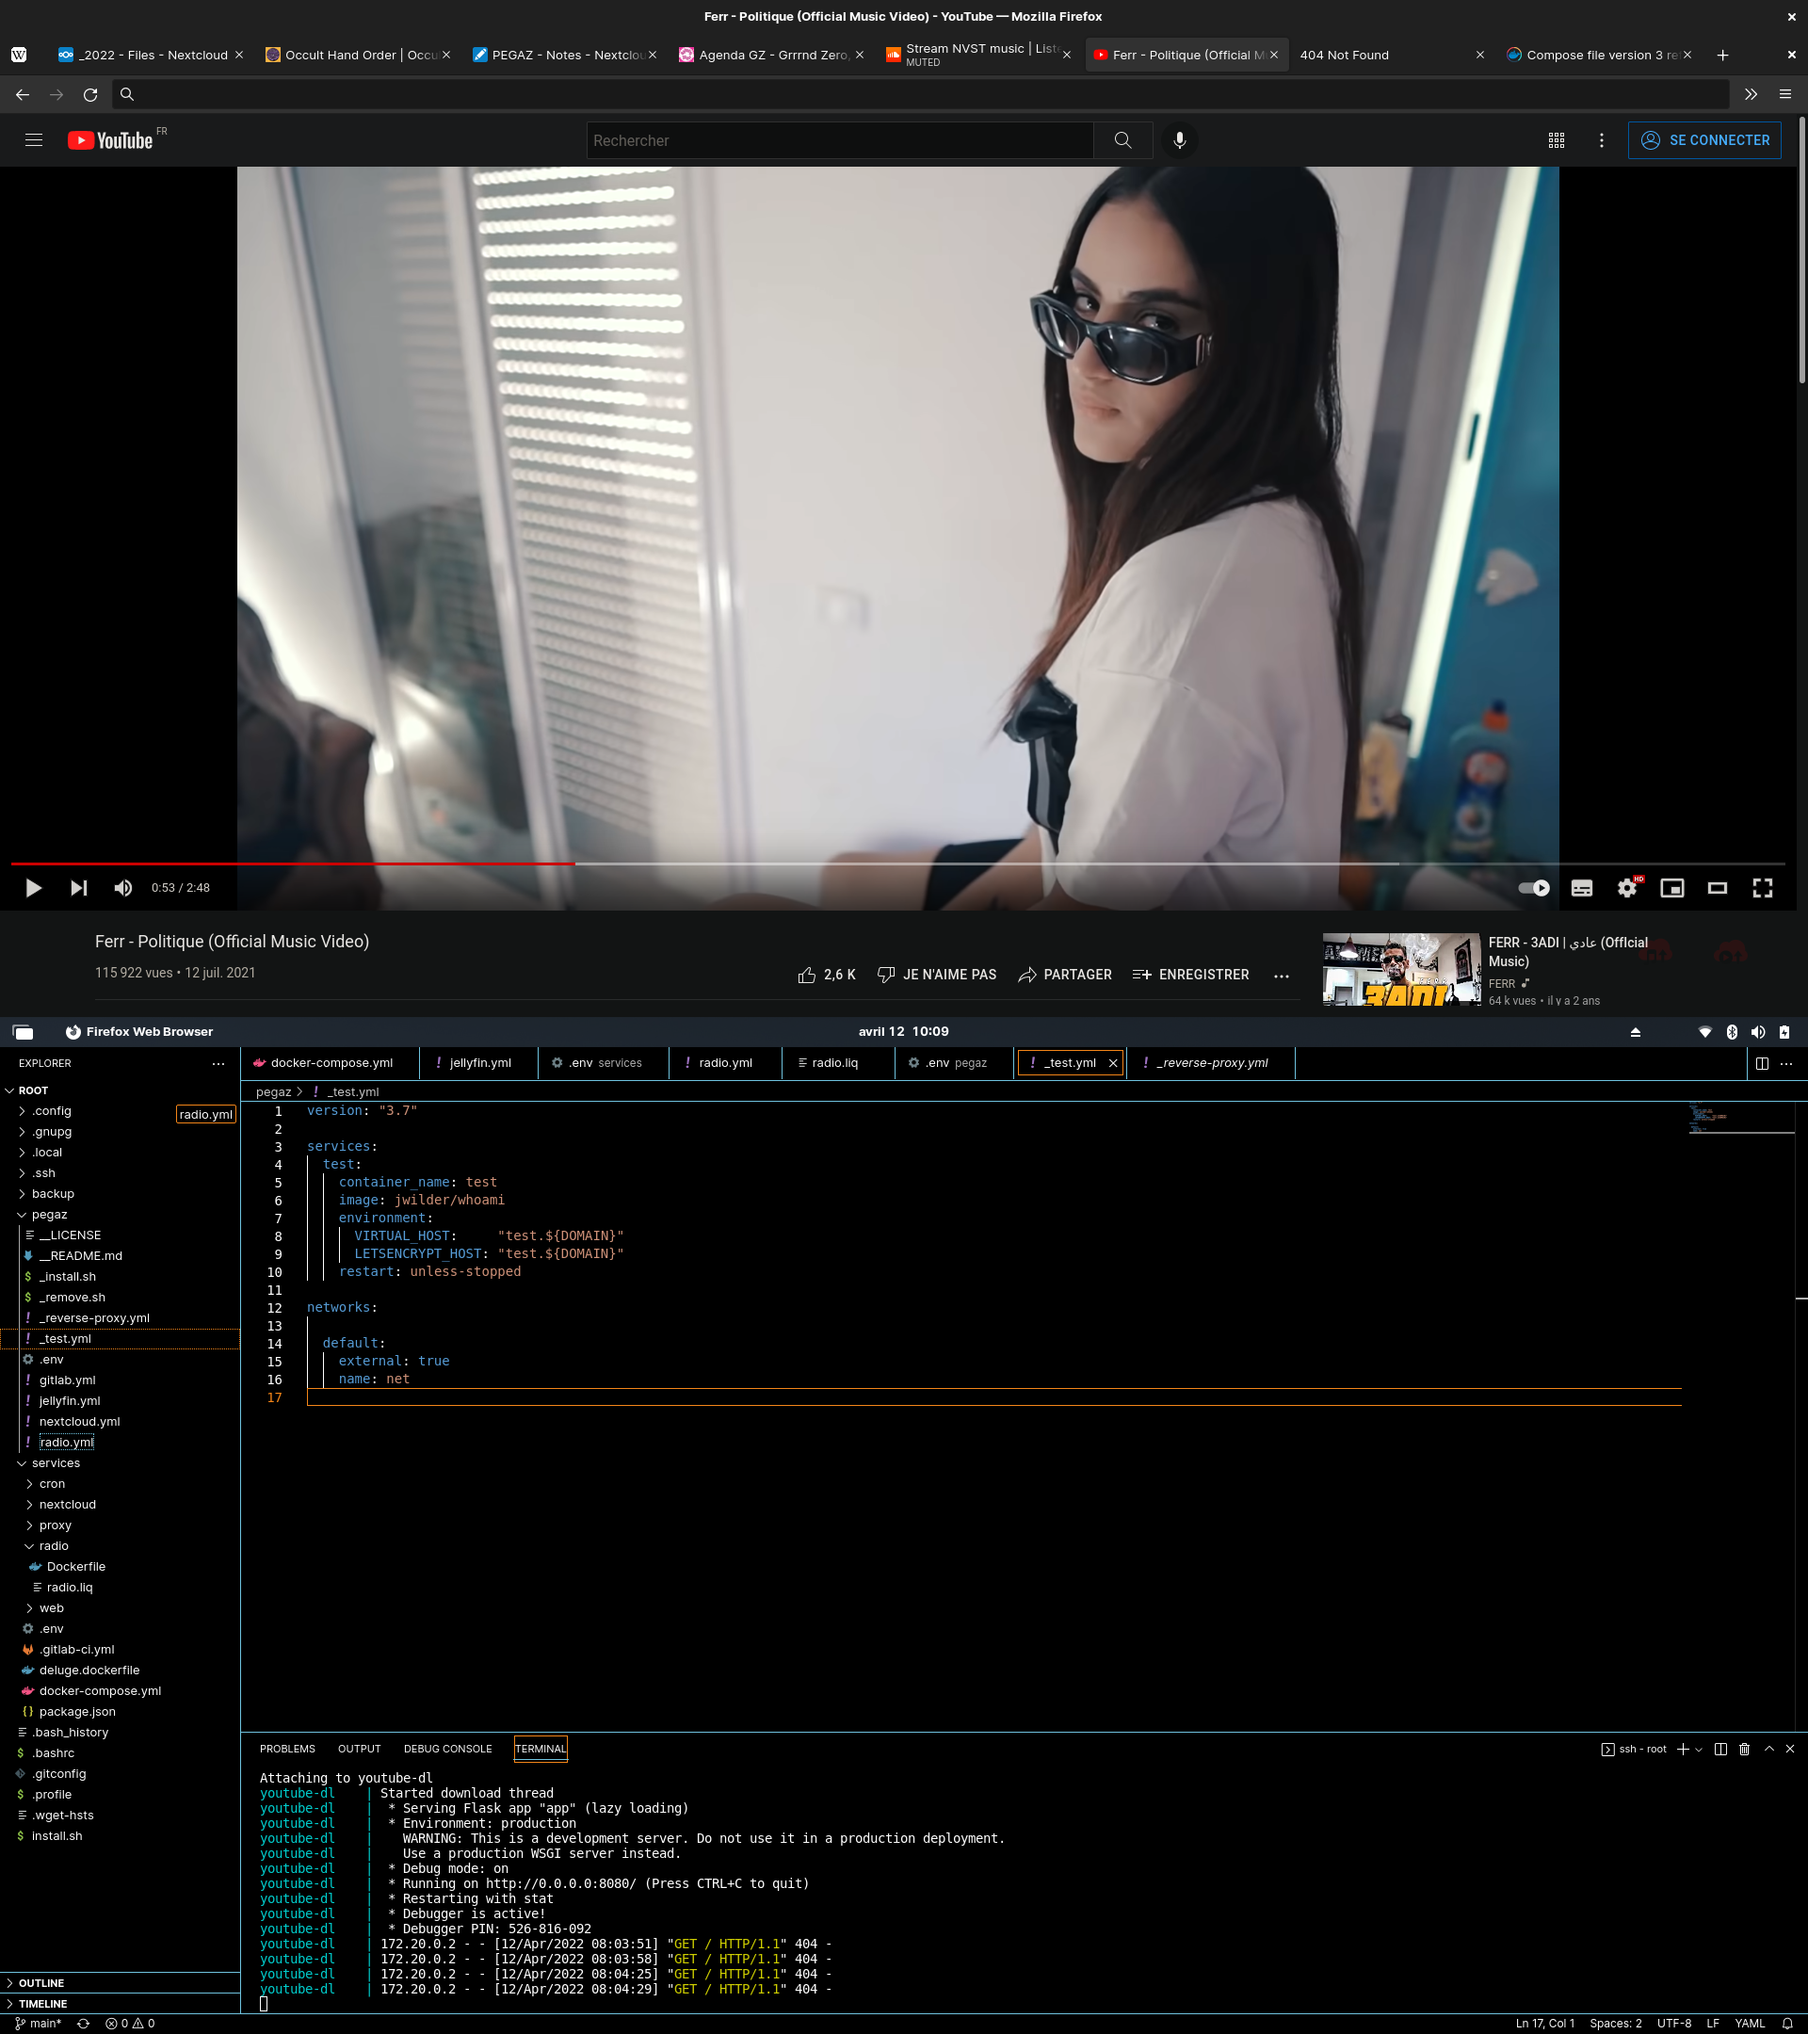Click the YouTube voice search microphone icon
This screenshot has width=1808, height=2034.
tap(1179, 140)
